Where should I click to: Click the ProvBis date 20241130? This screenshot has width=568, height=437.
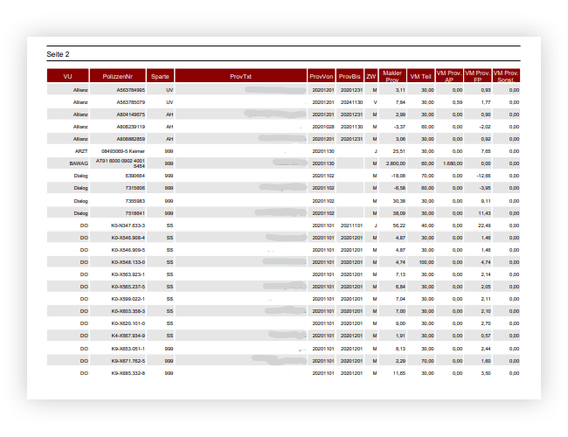coord(351,102)
